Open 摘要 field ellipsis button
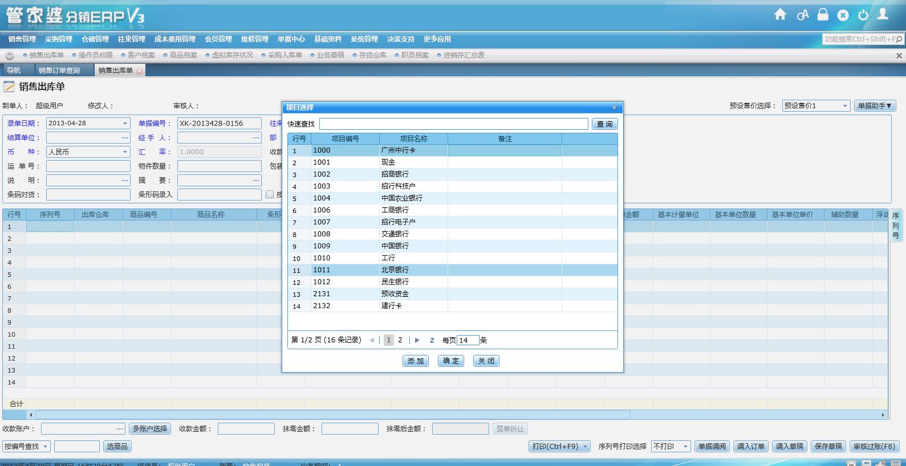 (x=256, y=181)
